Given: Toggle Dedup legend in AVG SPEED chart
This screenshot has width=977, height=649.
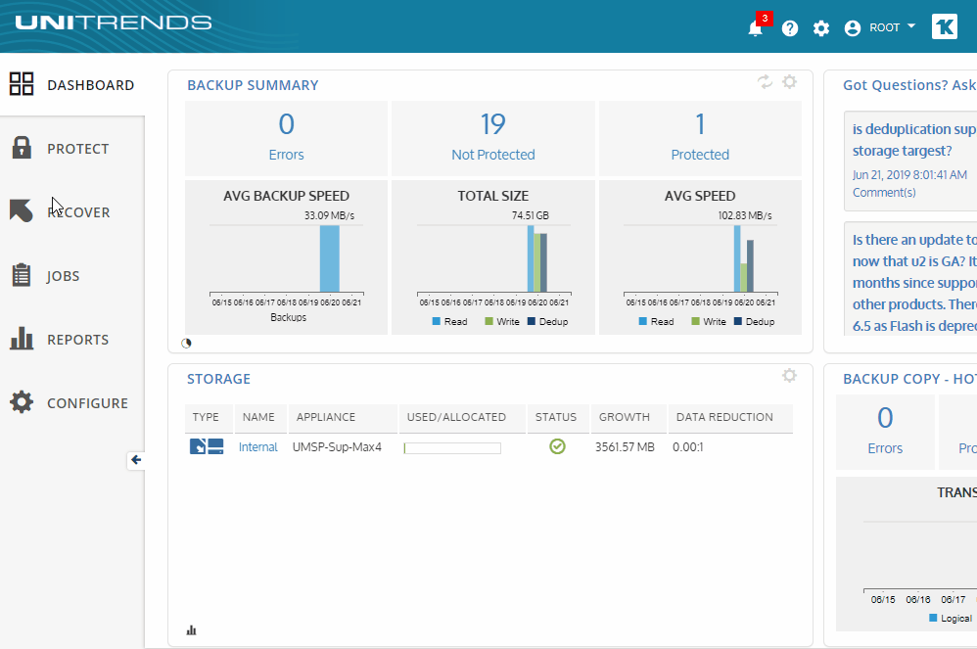Looking at the screenshot, I should pyautogui.click(x=755, y=321).
